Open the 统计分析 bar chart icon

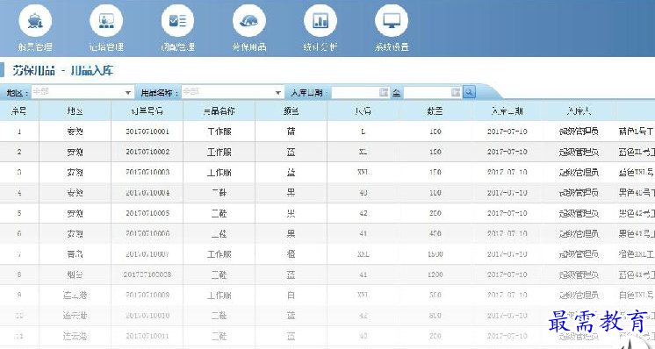coord(320,21)
